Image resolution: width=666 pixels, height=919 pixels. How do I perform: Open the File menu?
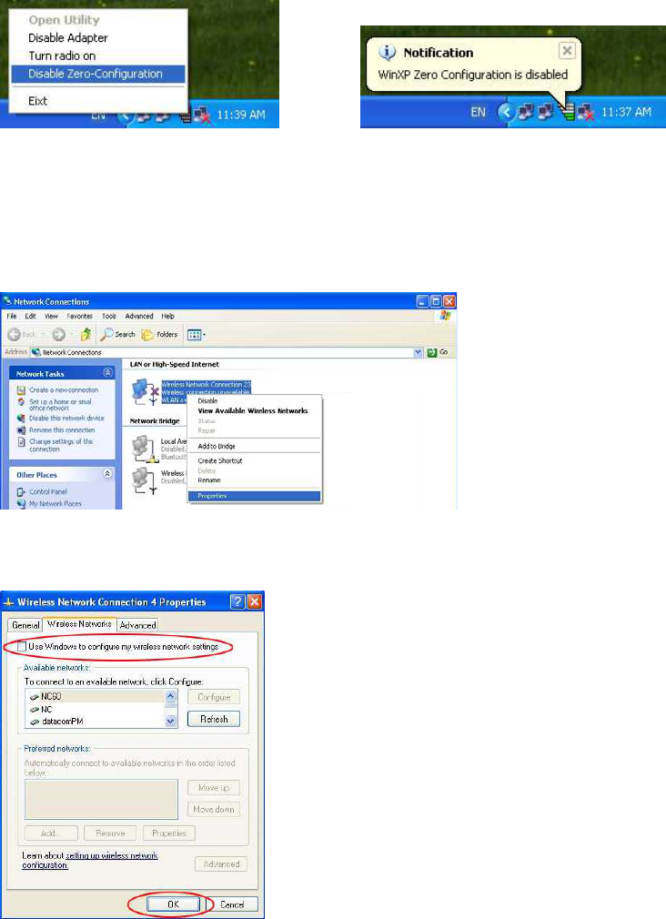12,316
